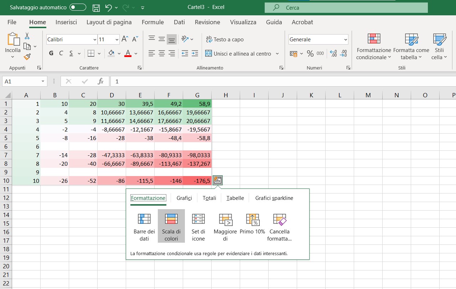Toggle Testo a capo wrap text
The image size is (456, 289).
tap(225, 40)
